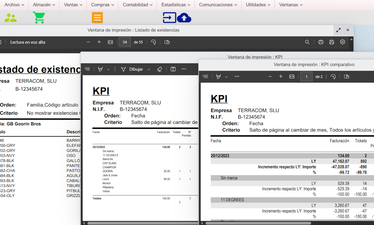Toggle table of contents in KPI comparativo
374x225 pixels.
pos(206,76)
